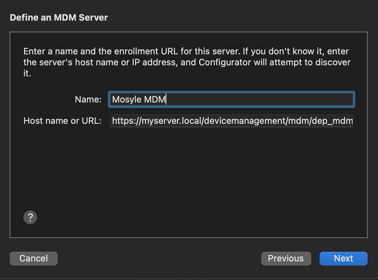Proceed with the Next button
Screen dimensions: 378x280
(x=343, y=259)
